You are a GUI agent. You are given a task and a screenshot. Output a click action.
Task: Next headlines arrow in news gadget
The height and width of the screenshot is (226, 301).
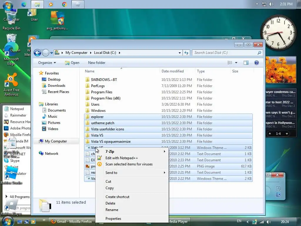pyautogui.click(x=287, y=134)
